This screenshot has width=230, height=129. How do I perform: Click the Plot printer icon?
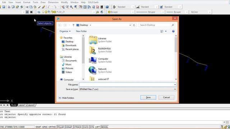pos(9,7)
